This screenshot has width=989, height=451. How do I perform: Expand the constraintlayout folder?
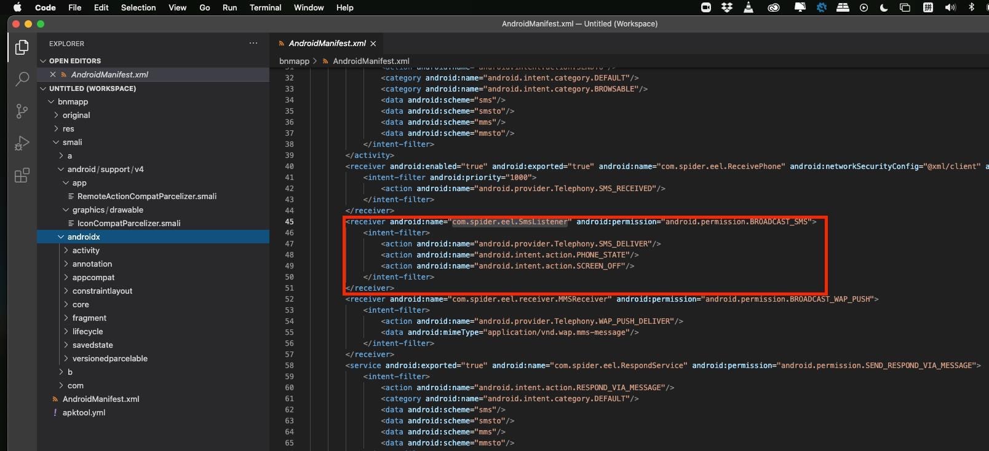click(102, 291)
